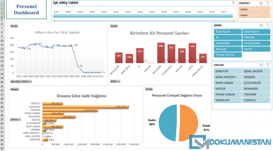
Task: Select year 1997 on the timeline
Action: pos(59,16)
